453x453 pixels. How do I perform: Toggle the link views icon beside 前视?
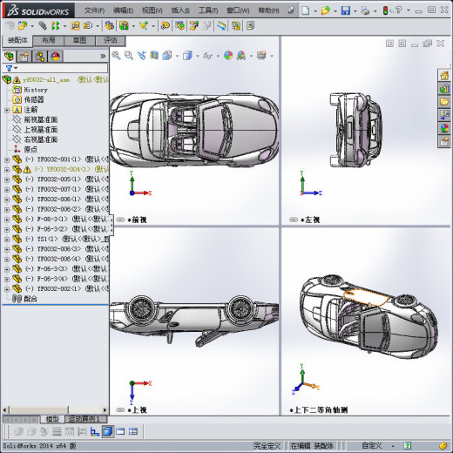pyautogui.click(x=120, y=220)
